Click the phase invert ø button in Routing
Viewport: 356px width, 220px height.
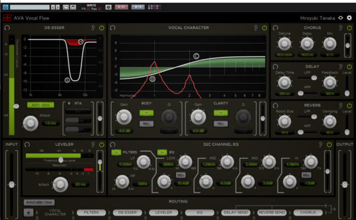(x=28, y=213)
